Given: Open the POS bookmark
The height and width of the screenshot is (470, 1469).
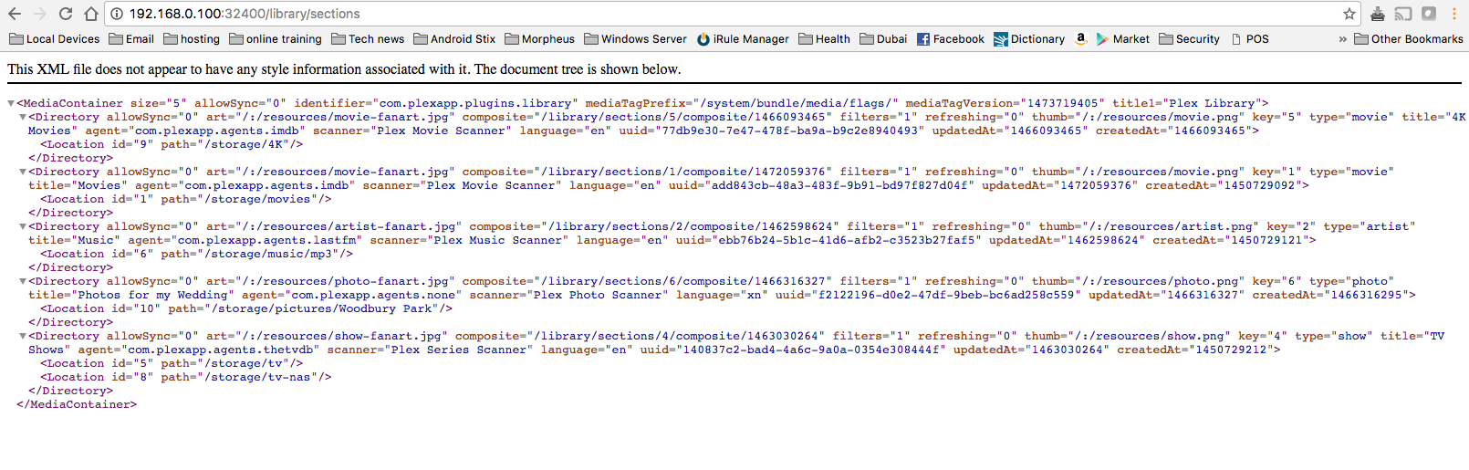Looking at the screenshot, I should 1249,39.
